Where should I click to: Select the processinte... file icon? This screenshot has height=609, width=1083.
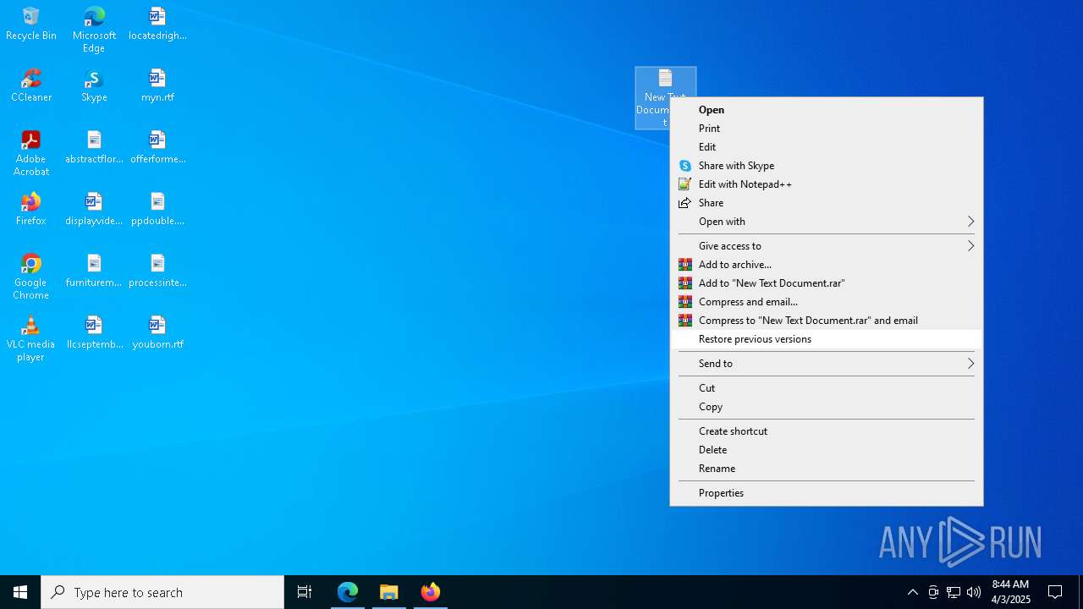157,271
